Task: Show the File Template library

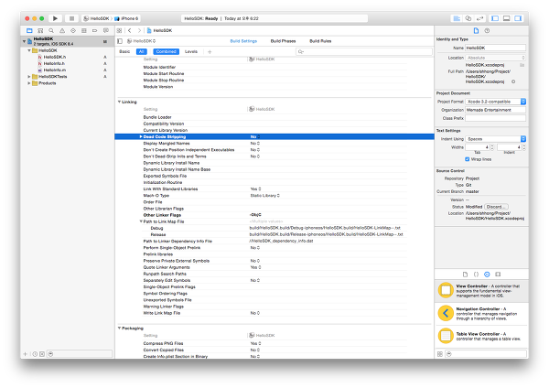Action: pos(465,275)
